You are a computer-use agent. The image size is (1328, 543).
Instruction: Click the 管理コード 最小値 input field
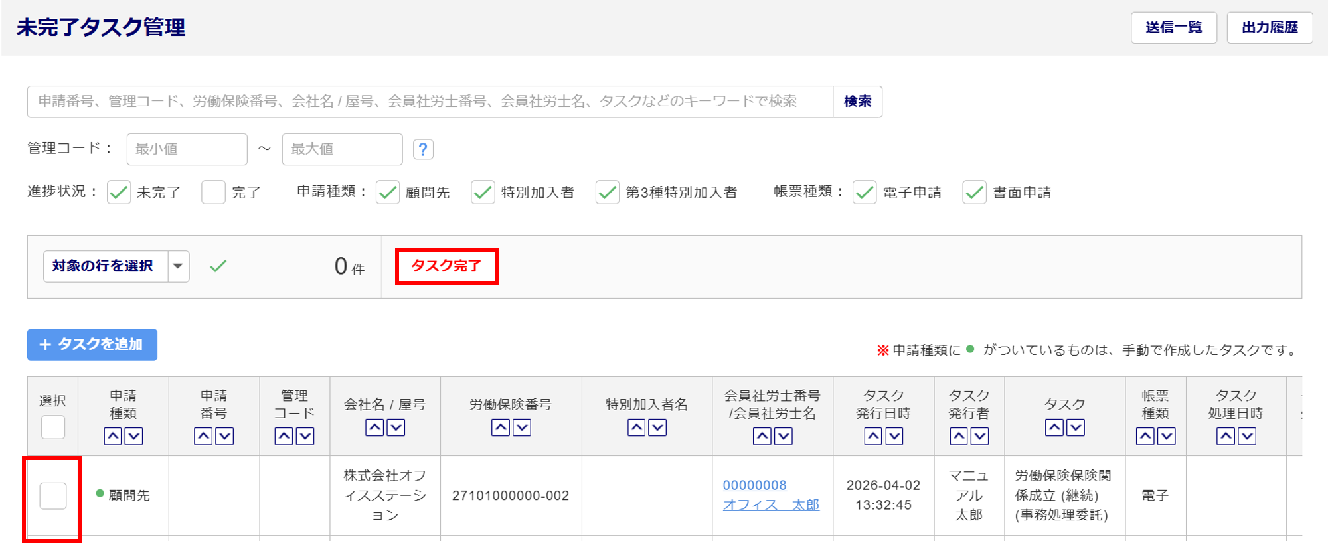(x=187, y=149)
